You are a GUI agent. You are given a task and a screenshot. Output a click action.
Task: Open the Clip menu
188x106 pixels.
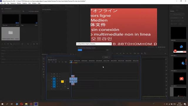point(8,3)
